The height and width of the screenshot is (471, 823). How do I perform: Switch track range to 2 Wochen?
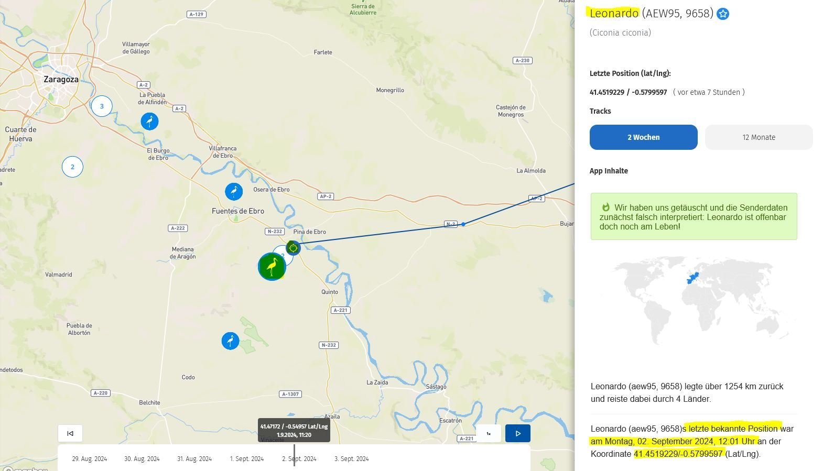(x=643, y=137)
